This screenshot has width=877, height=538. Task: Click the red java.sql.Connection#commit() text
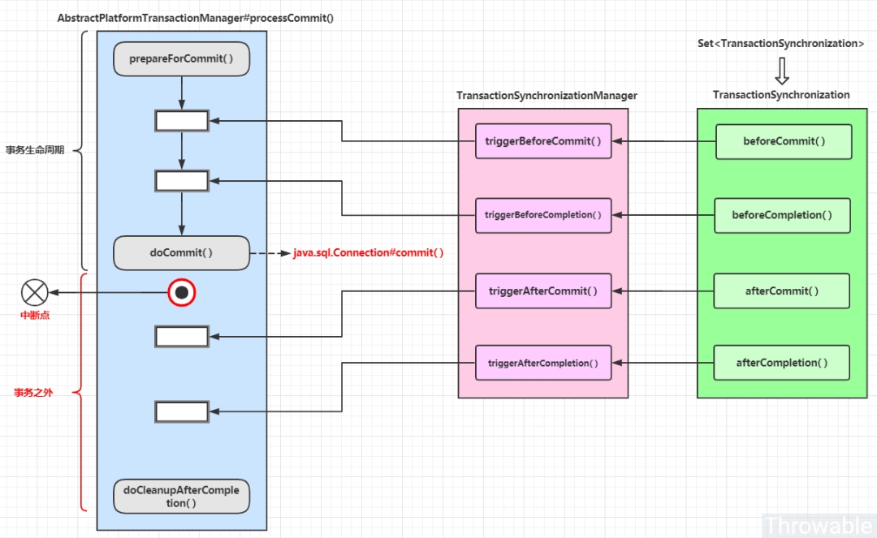[x=369, y=253]
